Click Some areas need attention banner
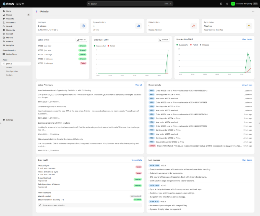The image size is (260, 216). [90, 205]
